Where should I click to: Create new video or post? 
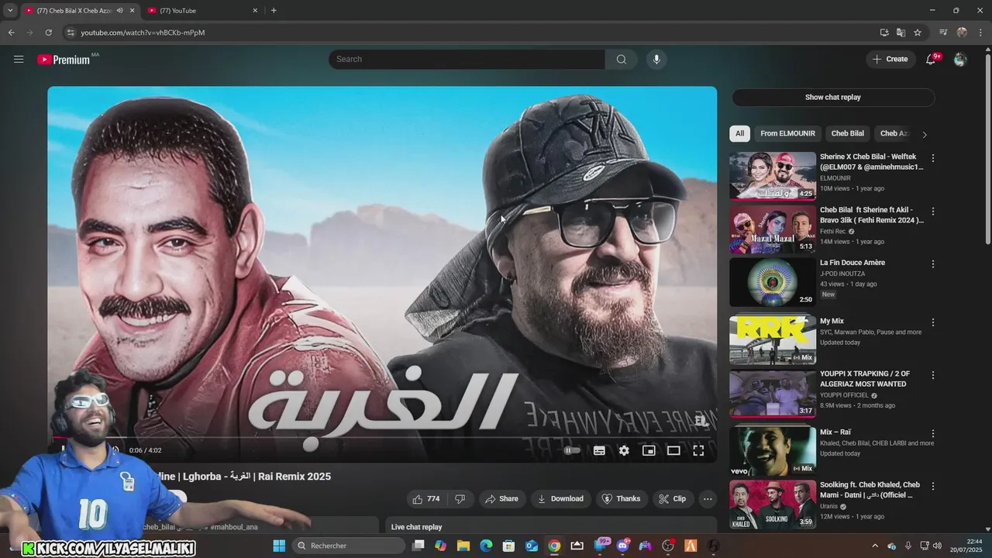(890, 59)
